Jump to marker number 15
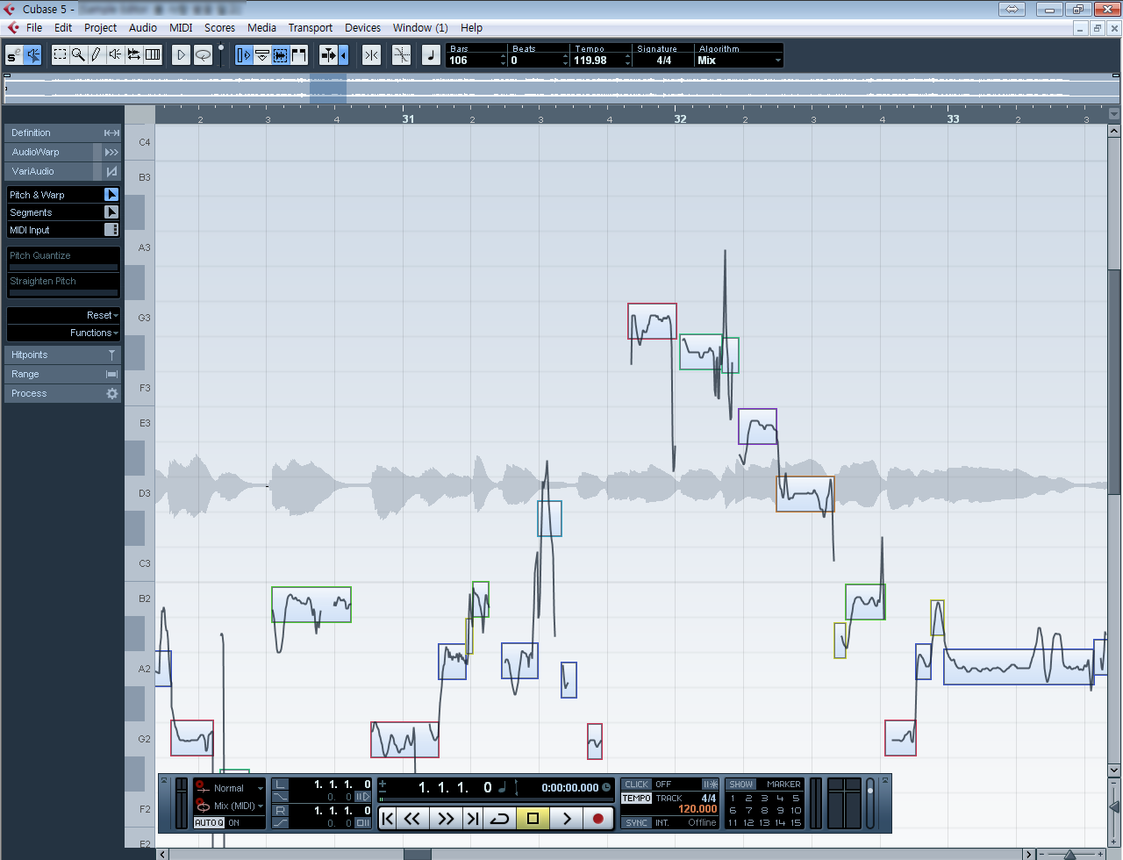 (796, 823)
